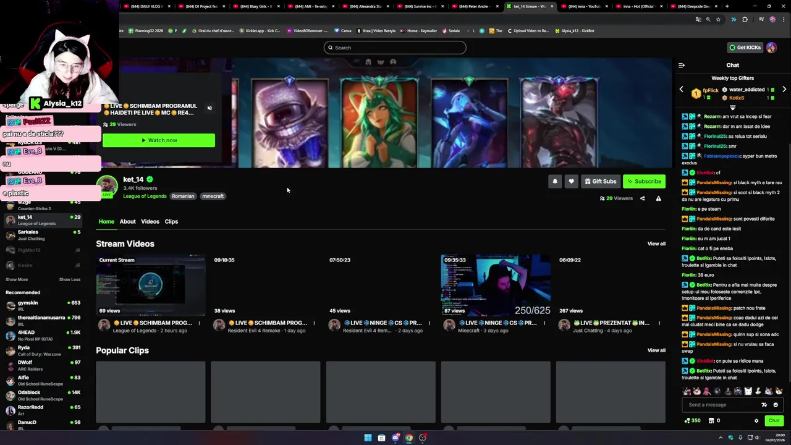Image resolution: width=791 pixels, height=445 pixels.
Task: Open 4HEAD in Recommended list
Action: point(43,335)
